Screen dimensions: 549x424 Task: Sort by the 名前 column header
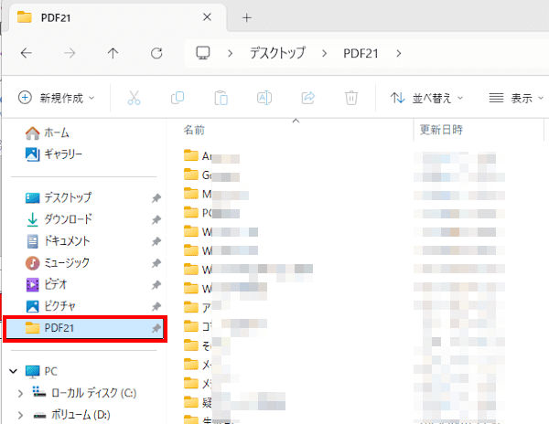[x=194, y=130]
